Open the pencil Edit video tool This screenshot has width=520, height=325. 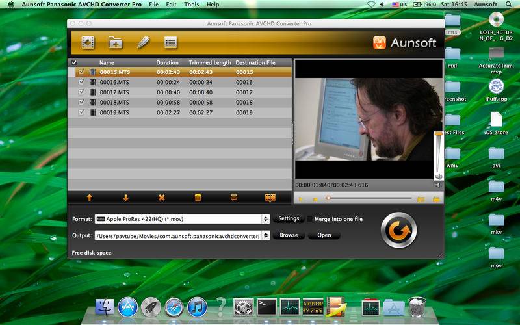(x=143, y=42)
